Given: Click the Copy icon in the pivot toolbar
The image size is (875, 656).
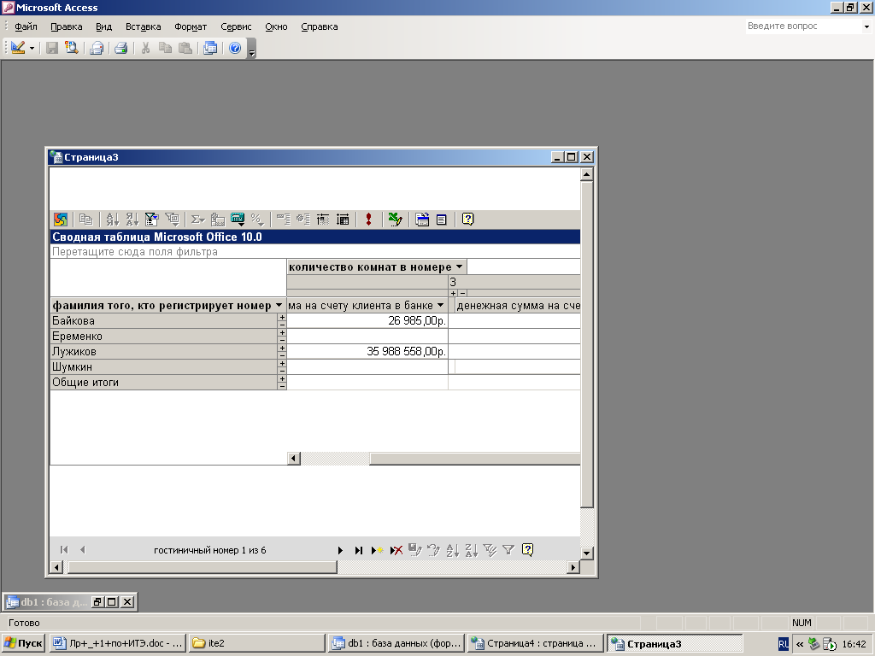Looking at the screenshot, I should tap(85, 220).
